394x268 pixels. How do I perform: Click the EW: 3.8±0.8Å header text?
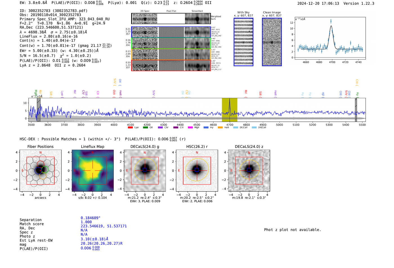[33, 3]
